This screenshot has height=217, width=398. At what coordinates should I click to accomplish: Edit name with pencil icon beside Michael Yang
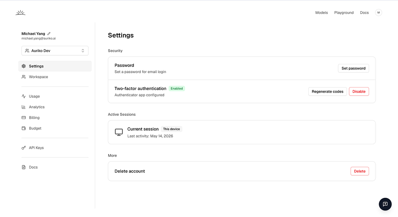(x=49, y=34)
